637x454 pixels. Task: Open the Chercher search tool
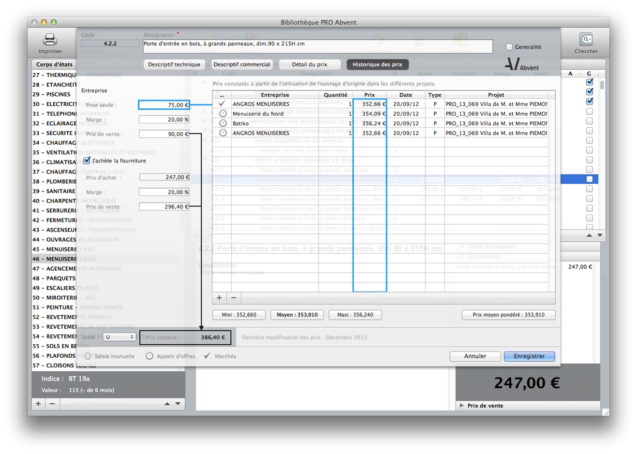(x=586, y=39)
